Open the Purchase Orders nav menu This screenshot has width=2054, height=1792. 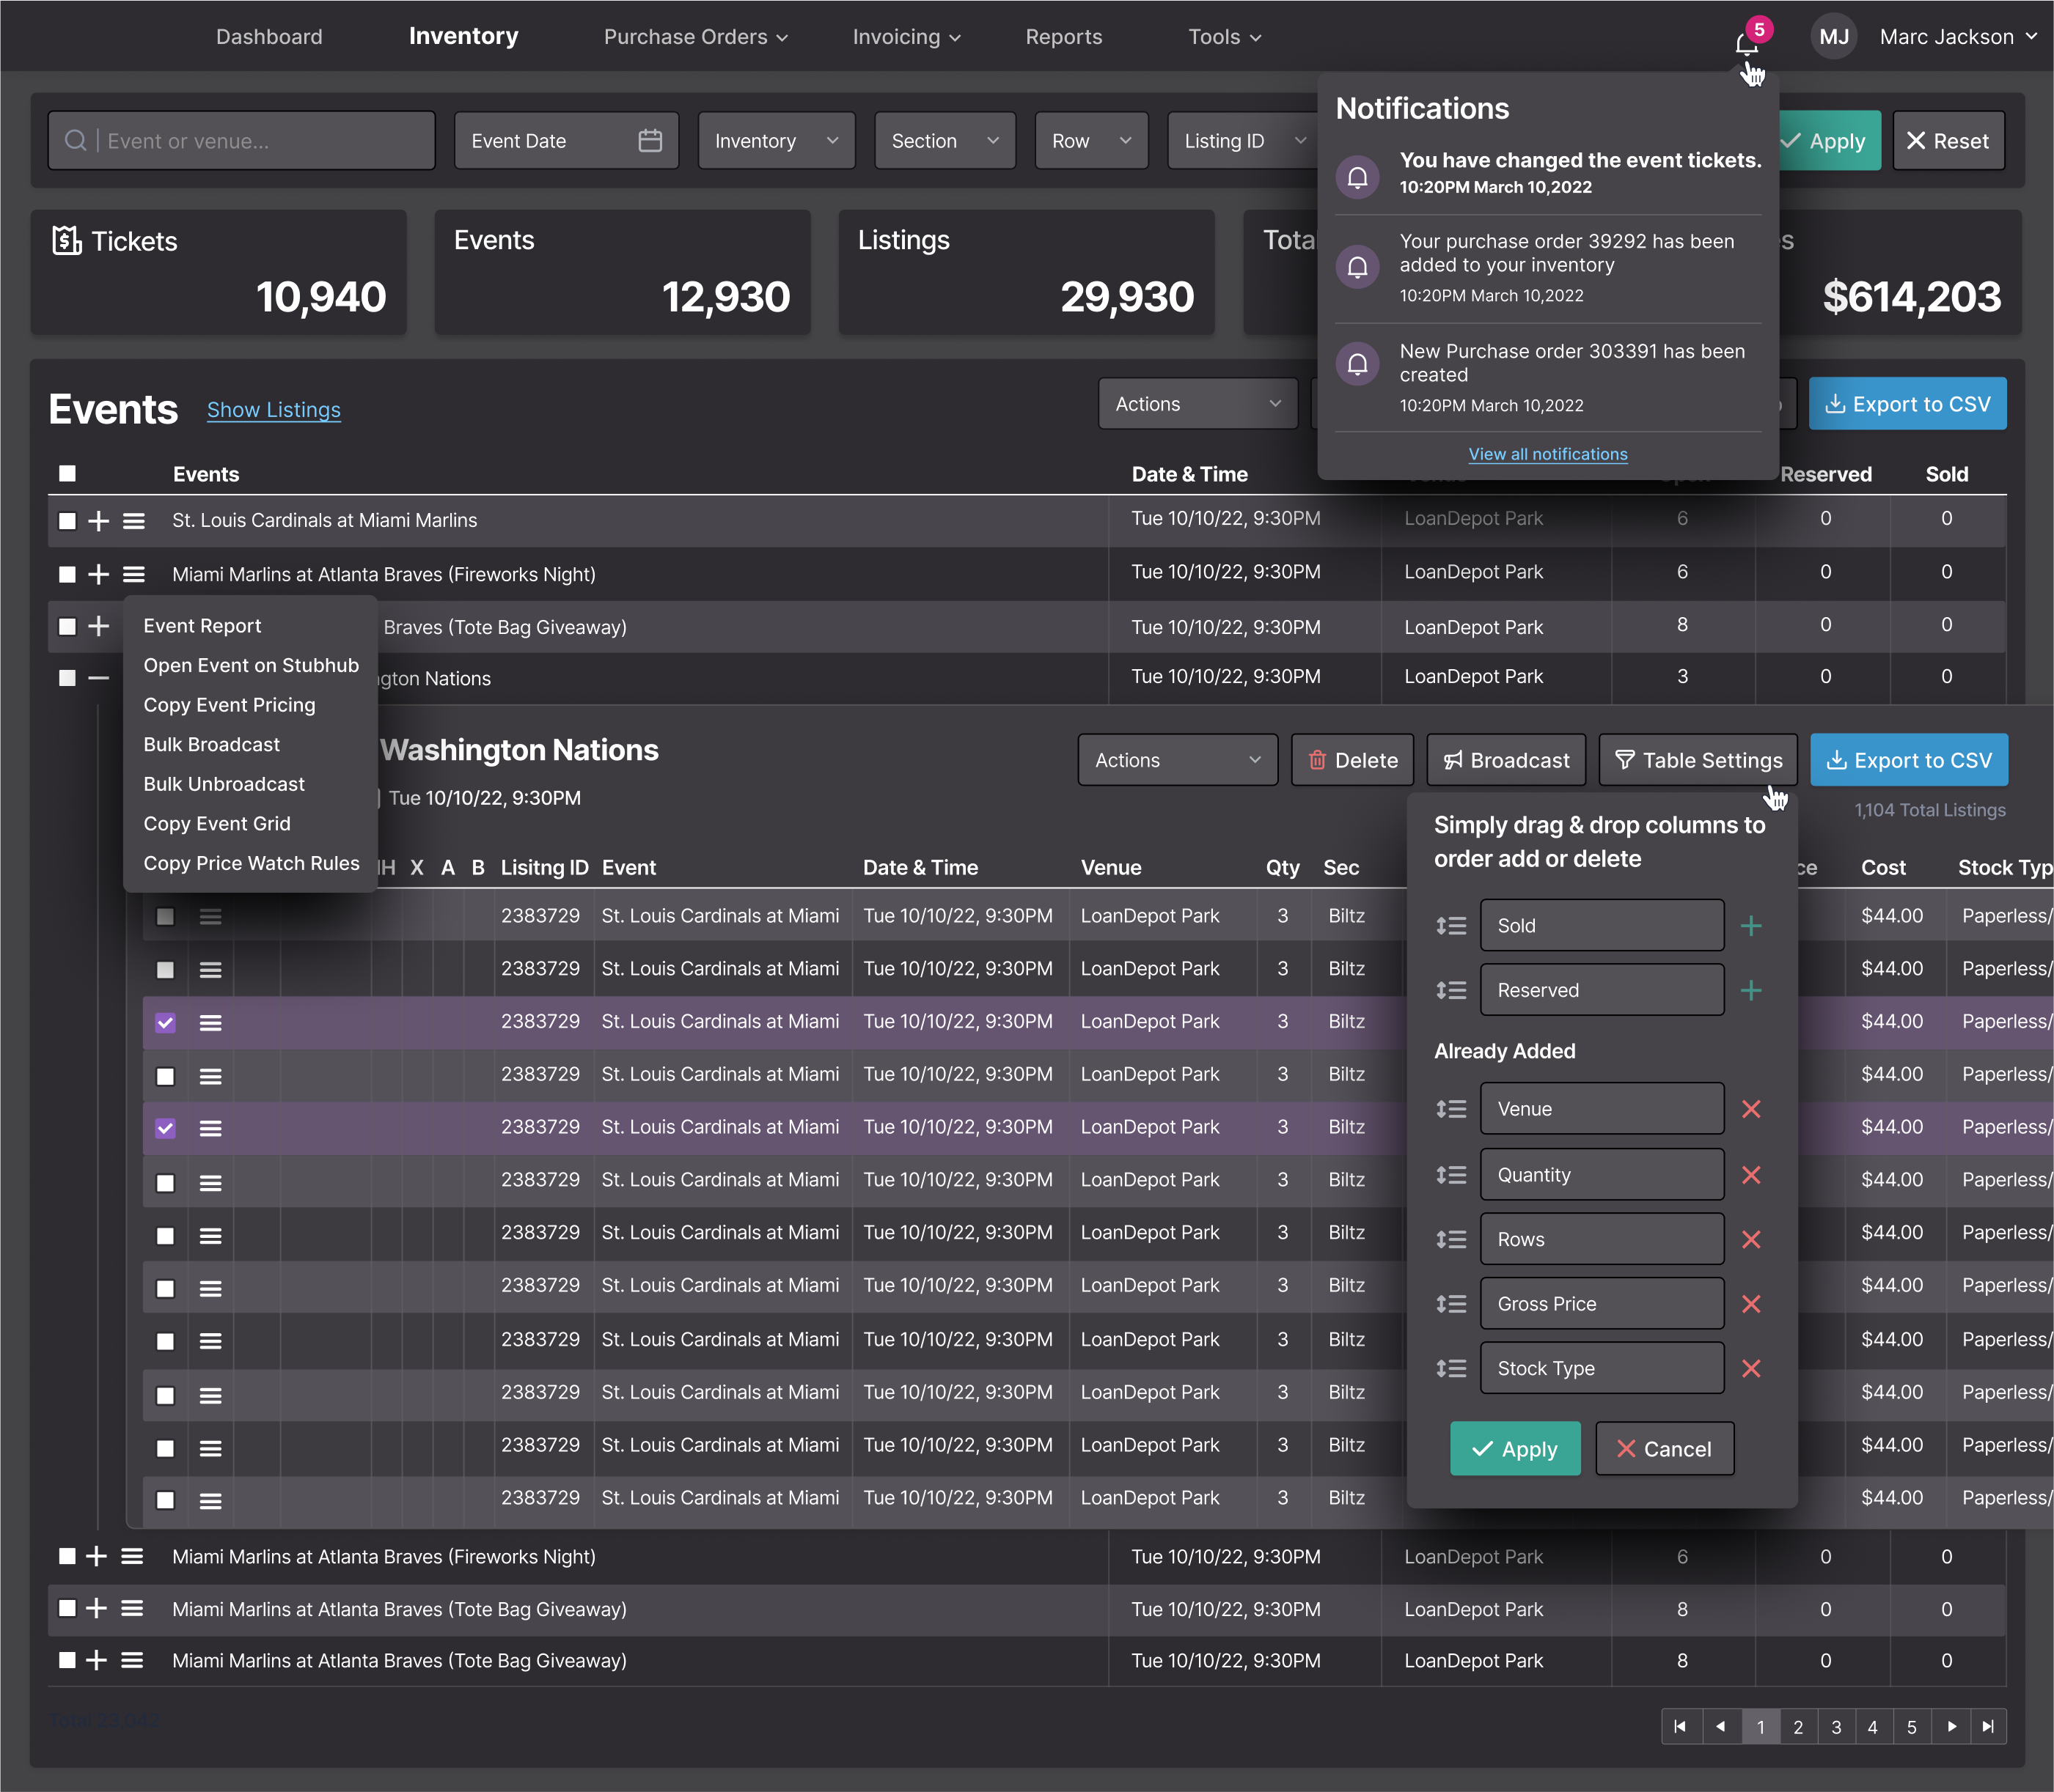[x=695, y=37]
